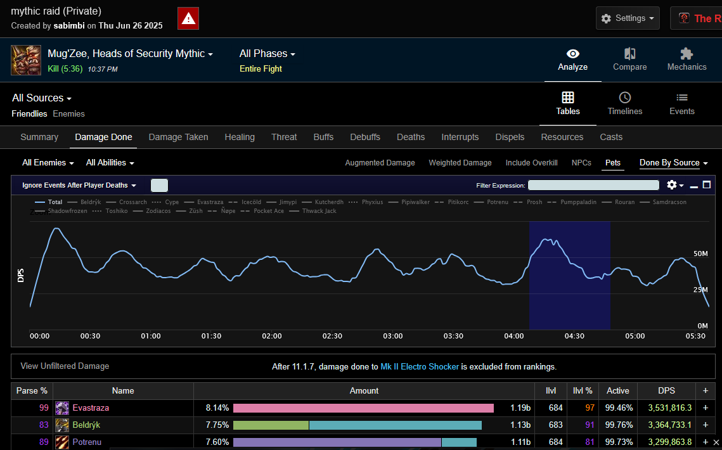Open the All Enemies filter dropdown
Image resolution: width=722 pixels, height=450 pixels.
(x=48, y=163)
